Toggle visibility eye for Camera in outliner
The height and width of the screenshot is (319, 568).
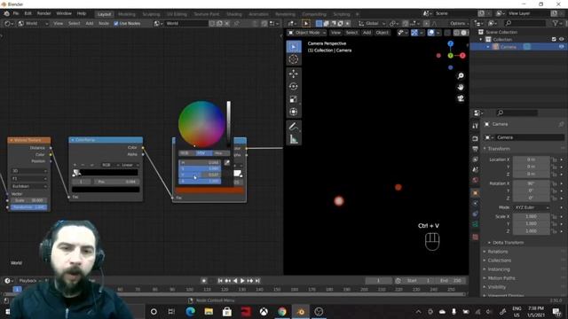(562, 47)
